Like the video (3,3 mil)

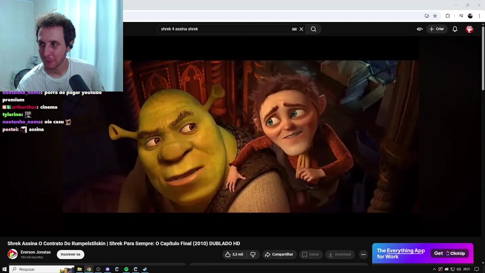click(x=234, y=254)
